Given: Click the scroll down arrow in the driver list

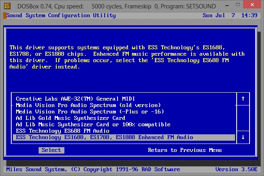Looking at the screenshot, I should point(243,137).
